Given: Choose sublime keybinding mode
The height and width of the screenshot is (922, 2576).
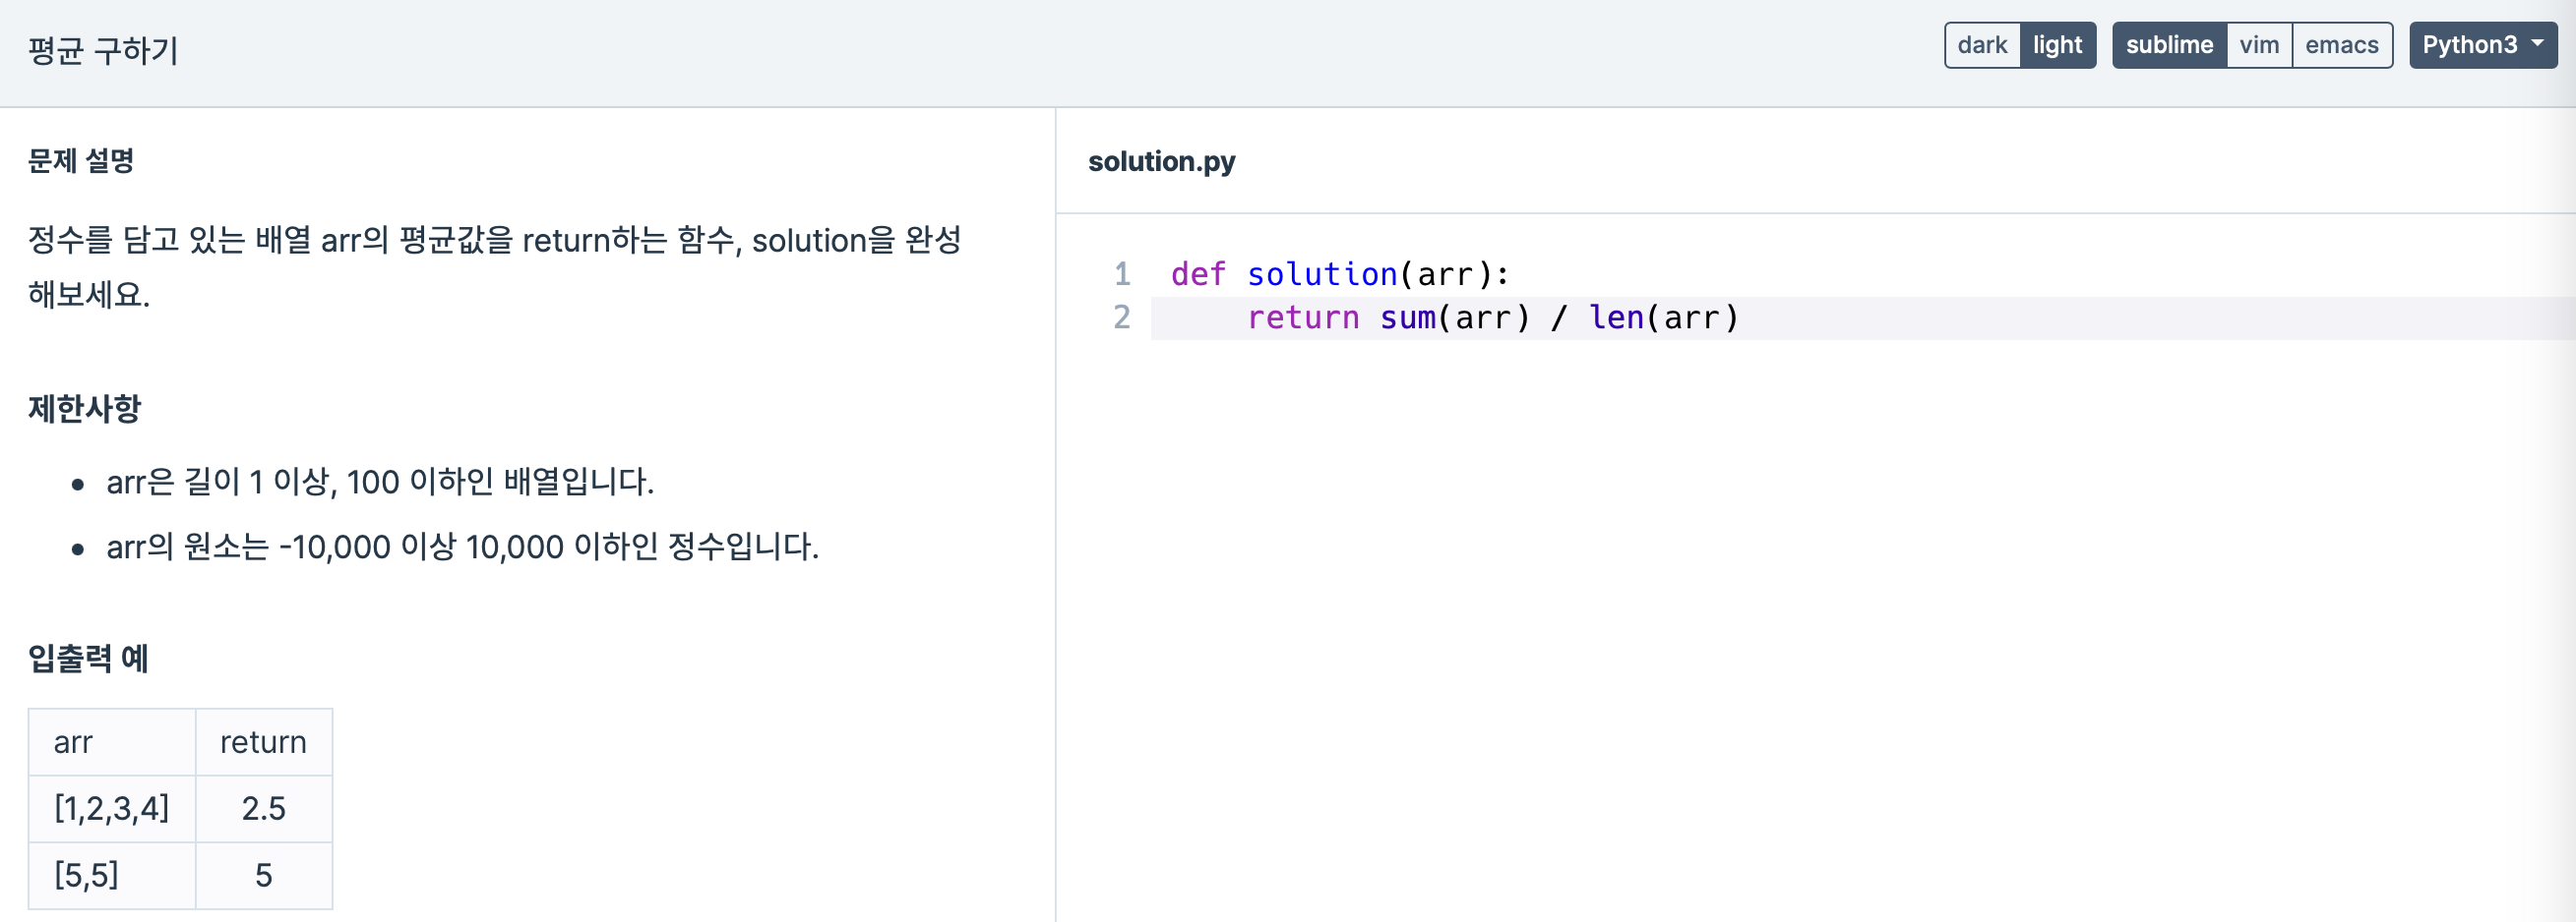Looking at the screenshot, I should click(x=2169, y=45).
